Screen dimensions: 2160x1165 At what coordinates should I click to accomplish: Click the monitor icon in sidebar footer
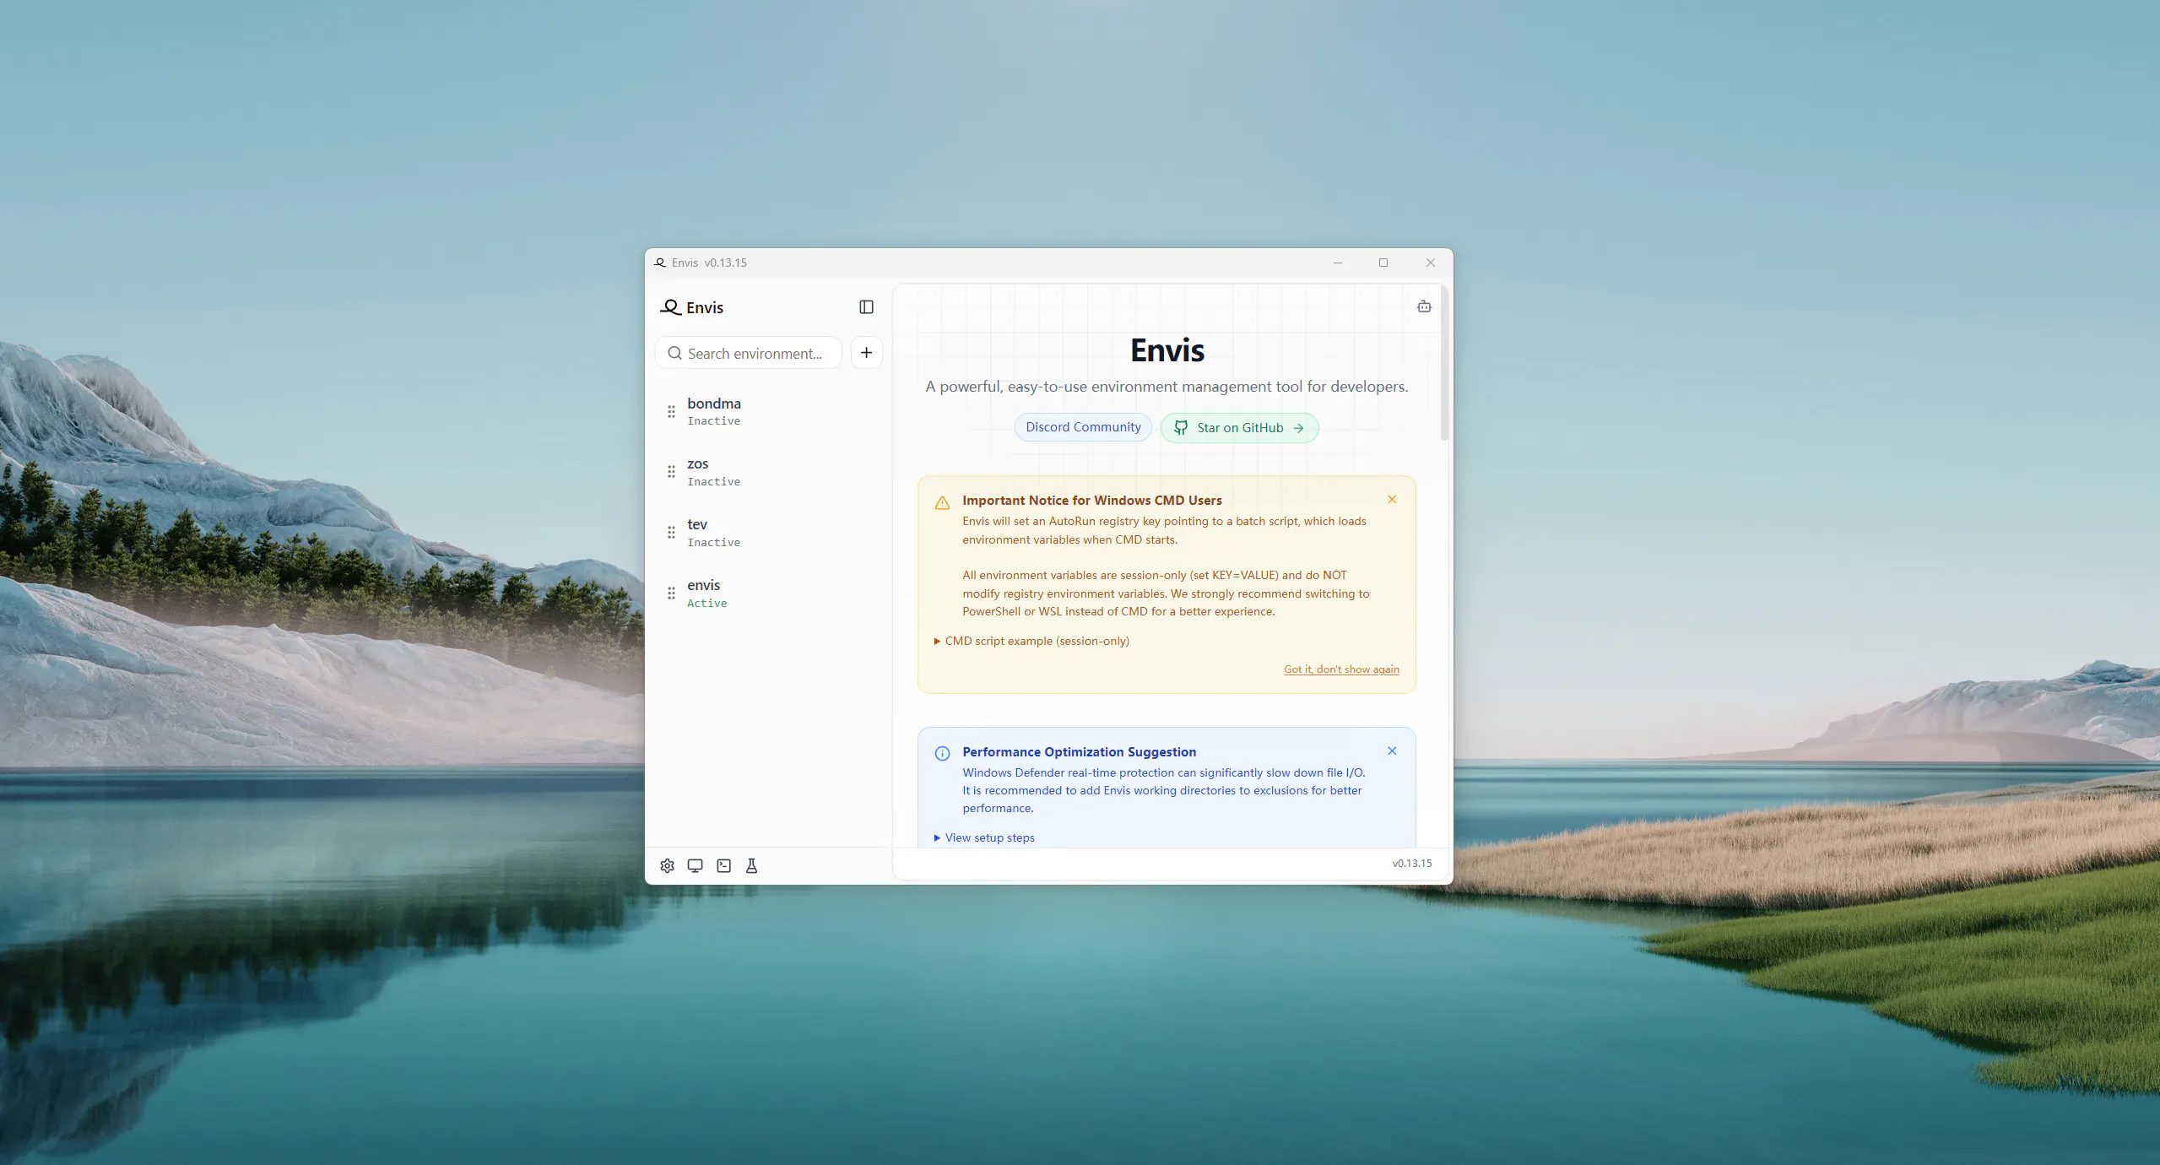(696, 865)
